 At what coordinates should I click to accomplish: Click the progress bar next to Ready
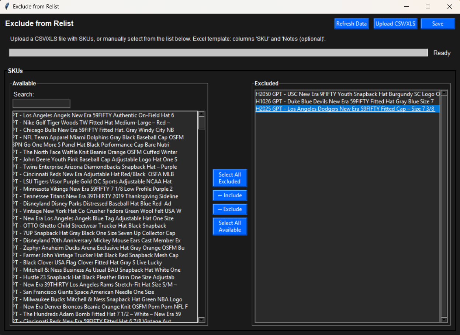(x=218, y=53)
